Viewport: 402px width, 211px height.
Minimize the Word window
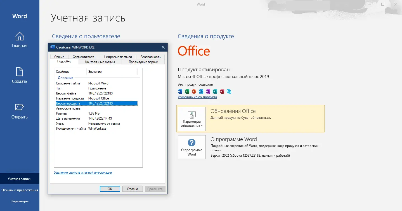pos(370,4)
